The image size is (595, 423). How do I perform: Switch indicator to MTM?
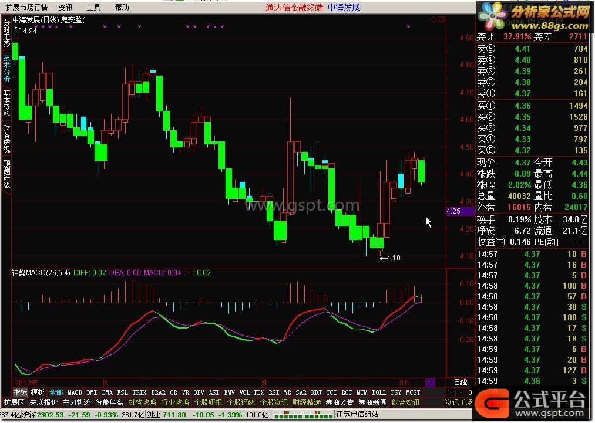pyautogui.click(x=362, y=392)
